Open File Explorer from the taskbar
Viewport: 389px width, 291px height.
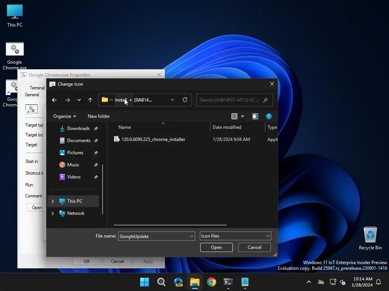[x=195, y=282]
